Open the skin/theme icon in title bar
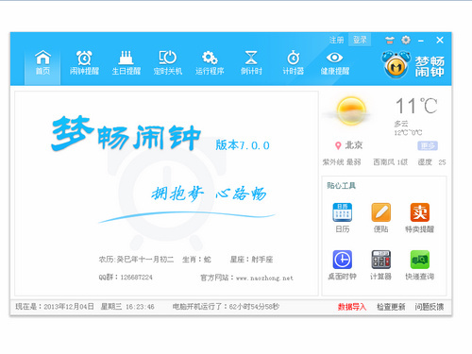The width and height of the screenshot is (472, 354). coord(390,40)
